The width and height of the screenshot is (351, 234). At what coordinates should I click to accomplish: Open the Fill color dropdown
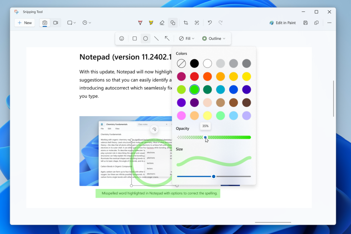point(186,38)
